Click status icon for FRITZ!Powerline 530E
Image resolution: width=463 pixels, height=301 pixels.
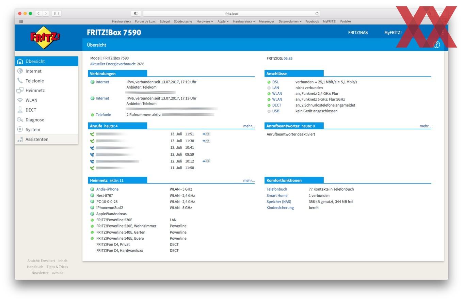point(92,220)
